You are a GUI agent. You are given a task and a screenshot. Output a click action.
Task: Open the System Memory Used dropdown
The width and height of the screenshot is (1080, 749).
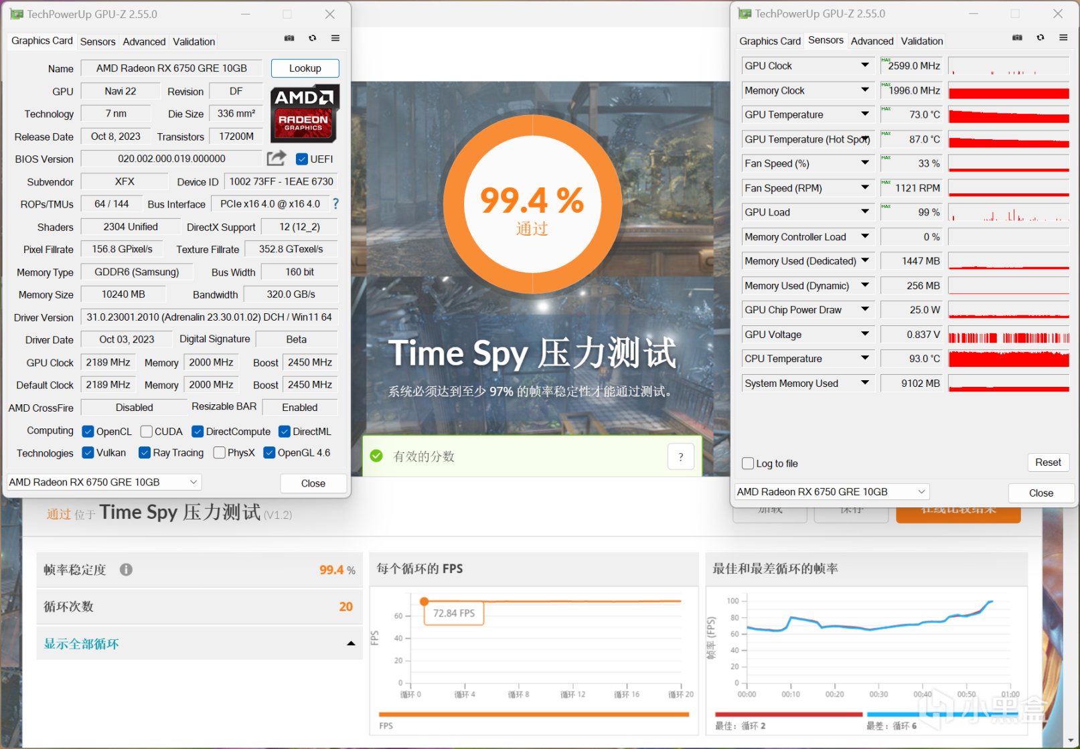pyautogui.click(x=865, y=383)
